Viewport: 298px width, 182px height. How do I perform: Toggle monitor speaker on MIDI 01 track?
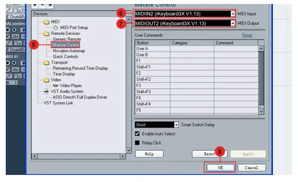(14, 63)
